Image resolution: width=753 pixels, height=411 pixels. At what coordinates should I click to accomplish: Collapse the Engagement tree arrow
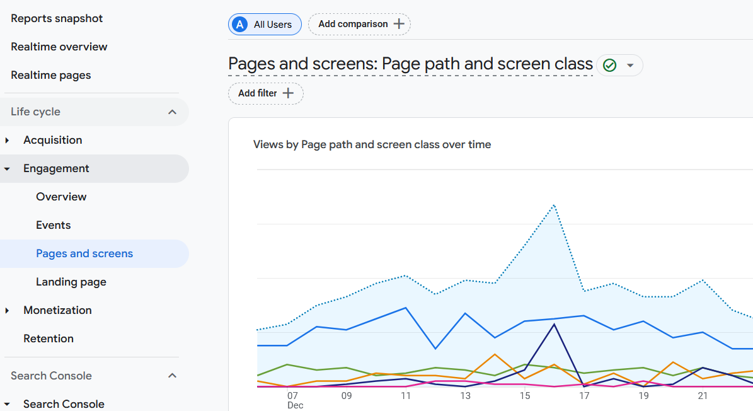click(x=8, y=169)
